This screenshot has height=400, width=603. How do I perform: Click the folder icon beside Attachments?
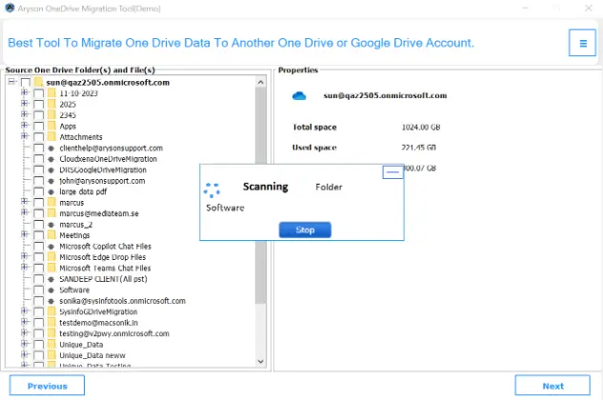coord(51,136)
